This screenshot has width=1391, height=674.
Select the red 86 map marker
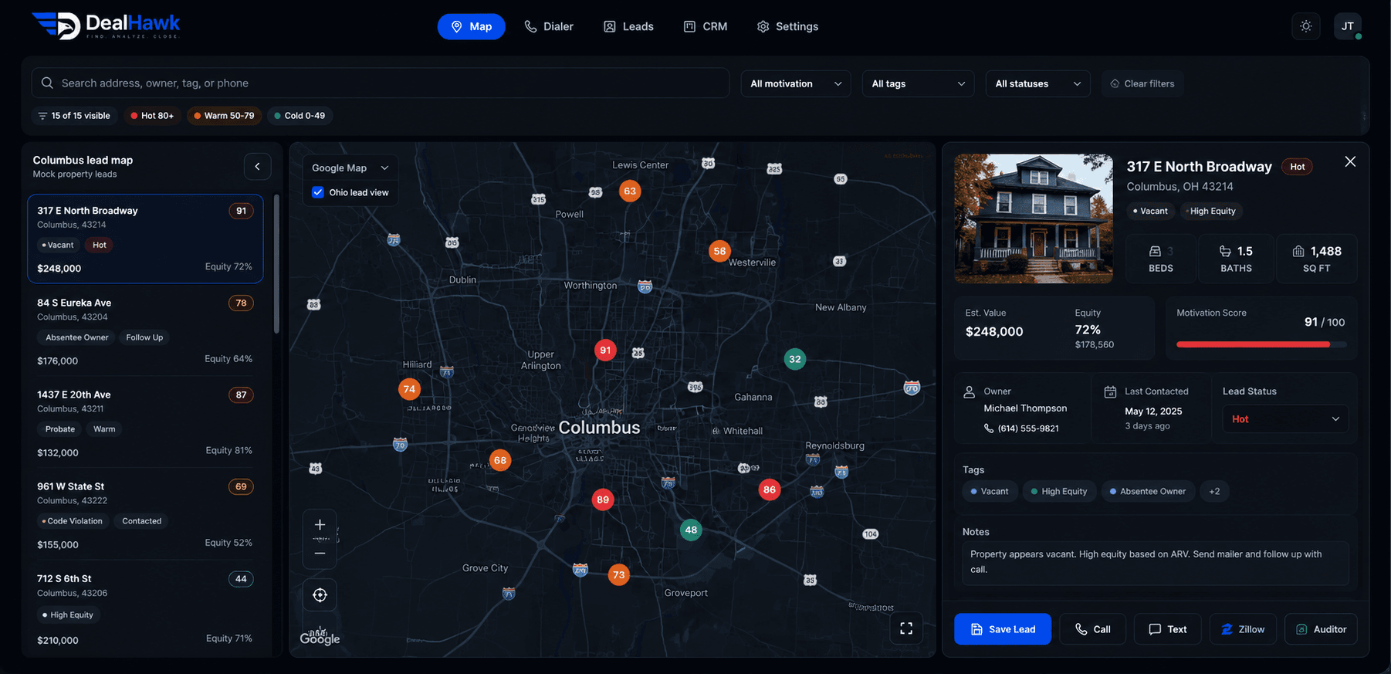(x=770, y=489)
